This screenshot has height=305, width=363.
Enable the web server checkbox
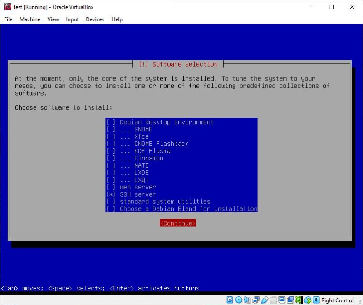111,187
